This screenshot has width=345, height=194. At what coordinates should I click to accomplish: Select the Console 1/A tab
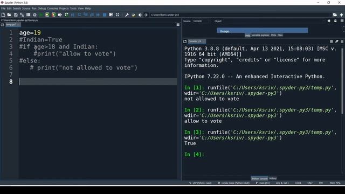(197, 41)
